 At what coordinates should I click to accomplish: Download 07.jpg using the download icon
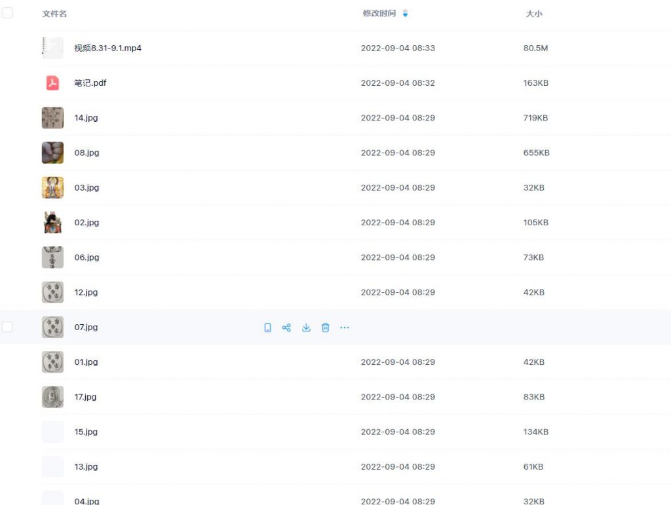tap(306, 327)
